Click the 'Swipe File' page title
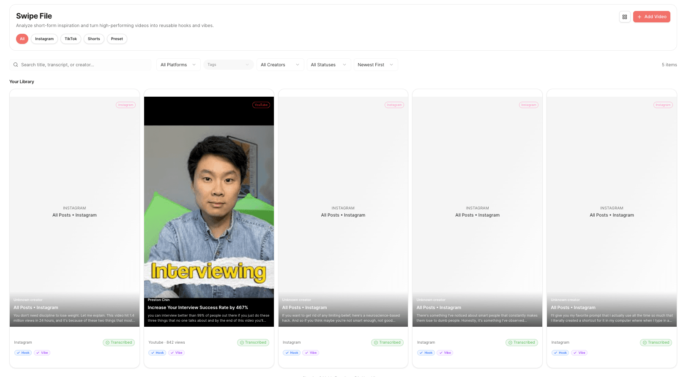The width and height of the screenshot is (686, 377). click(x=34, y=16)
